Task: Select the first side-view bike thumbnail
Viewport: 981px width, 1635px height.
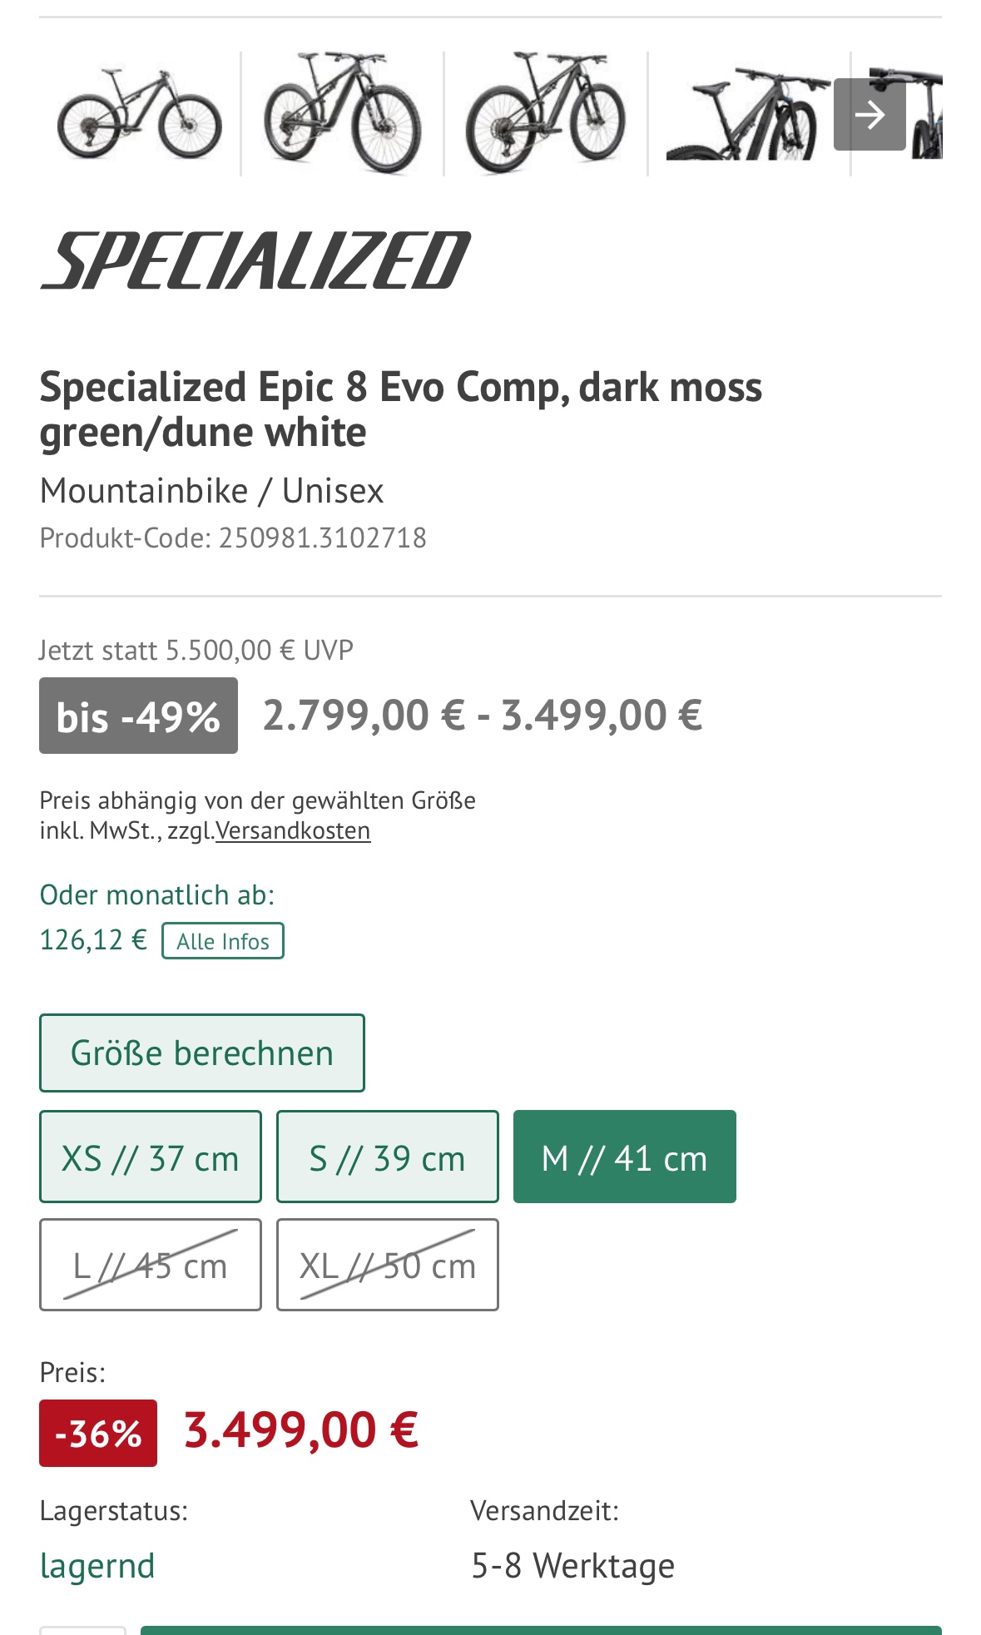Action: (x=140, y=115)
